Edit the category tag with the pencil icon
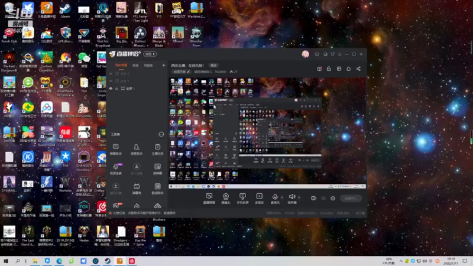473x266 pixels. point(188,72)
